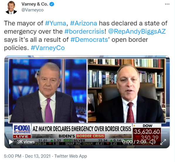This screenshot has height=162, width=175.
Task: Click the Varney & Co. profile avatar
Action: coord(11,8)
